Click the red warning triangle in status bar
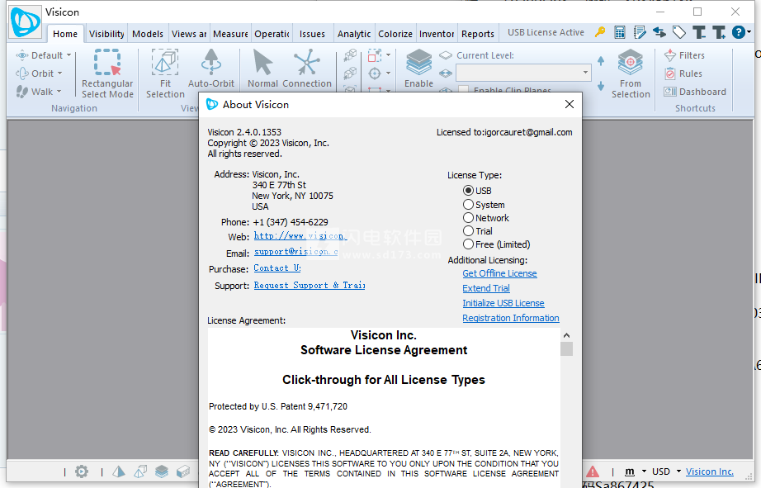This screenshot has height=488, width=761. pyautogui.click(x=593, y=471)
